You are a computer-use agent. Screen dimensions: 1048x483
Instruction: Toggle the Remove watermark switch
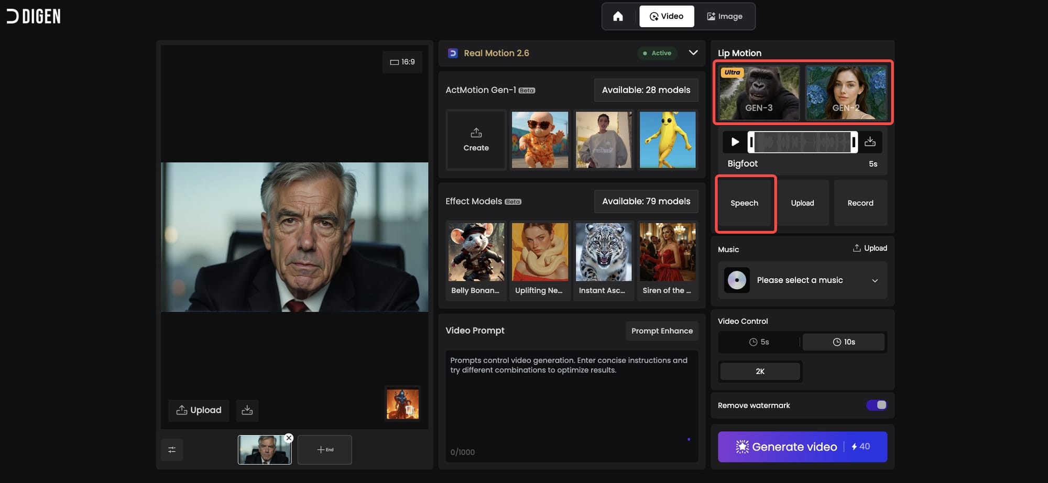(x=876, y=405)
